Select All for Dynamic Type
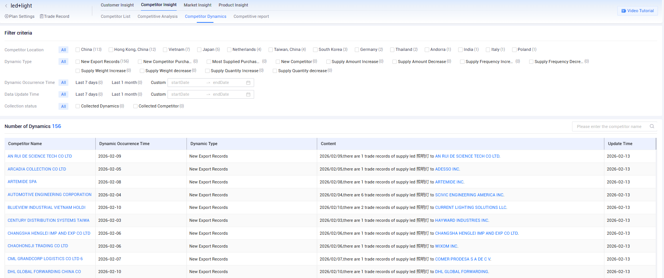 pos(63,62)
